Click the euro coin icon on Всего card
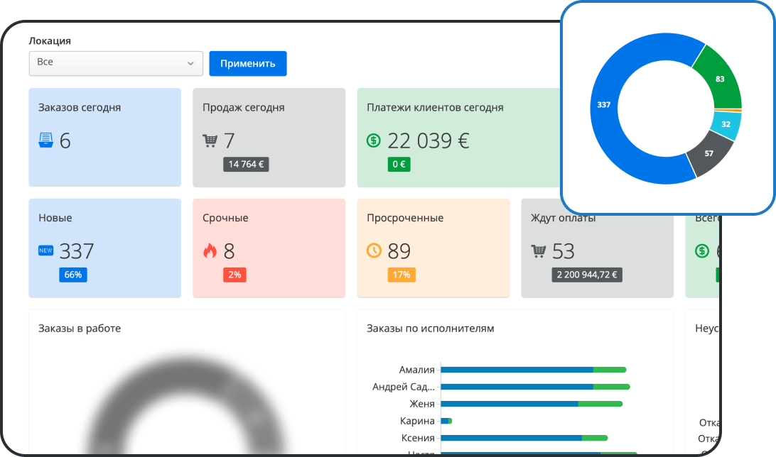The image size is (776, 457). pyautogui.click(x=702, y=250)
